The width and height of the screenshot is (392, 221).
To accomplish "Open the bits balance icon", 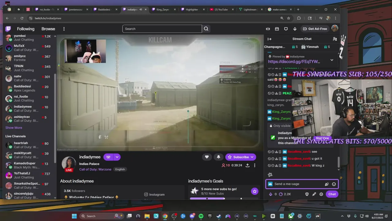I will coord(273,194).
